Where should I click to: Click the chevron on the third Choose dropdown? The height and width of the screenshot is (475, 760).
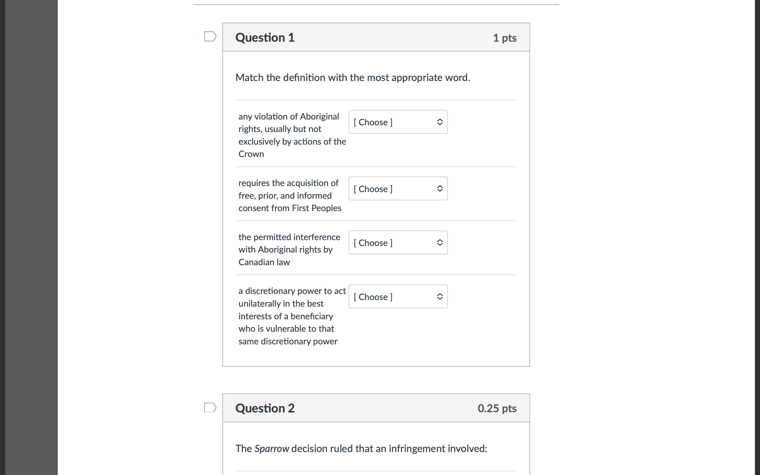[x=440, y=242]
